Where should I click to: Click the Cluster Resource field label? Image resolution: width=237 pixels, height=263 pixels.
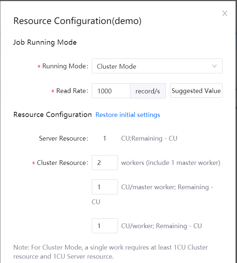(x=62, y=163)
